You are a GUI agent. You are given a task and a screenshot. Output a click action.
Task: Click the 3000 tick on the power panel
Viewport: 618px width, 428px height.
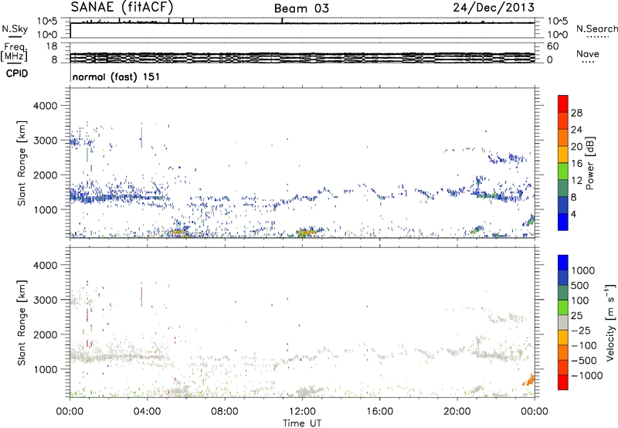pyautogui.click(x=45, y=141)
